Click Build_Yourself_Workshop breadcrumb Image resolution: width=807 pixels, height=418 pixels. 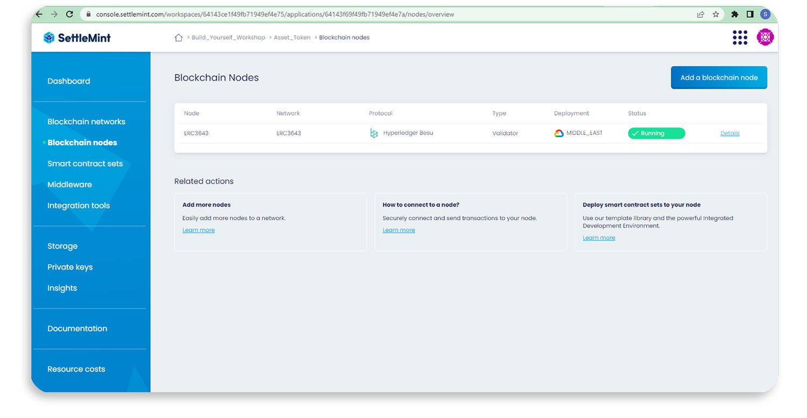pos(229,38)
